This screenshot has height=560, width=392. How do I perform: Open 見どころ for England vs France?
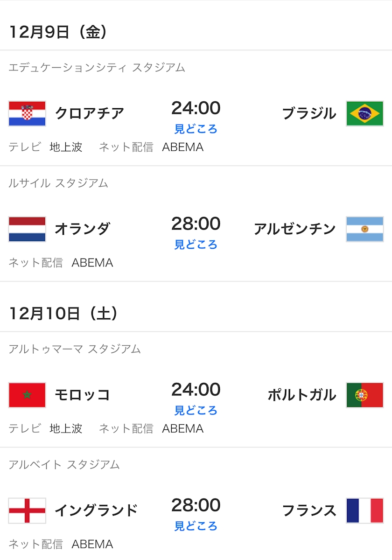coord(196,526)
